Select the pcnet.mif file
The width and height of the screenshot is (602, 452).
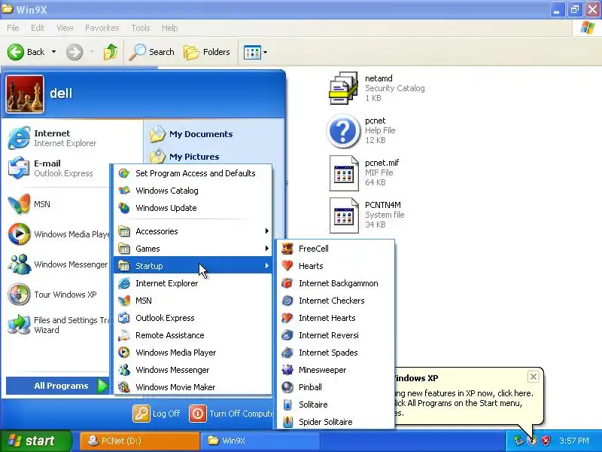click(x=364, y=173)
